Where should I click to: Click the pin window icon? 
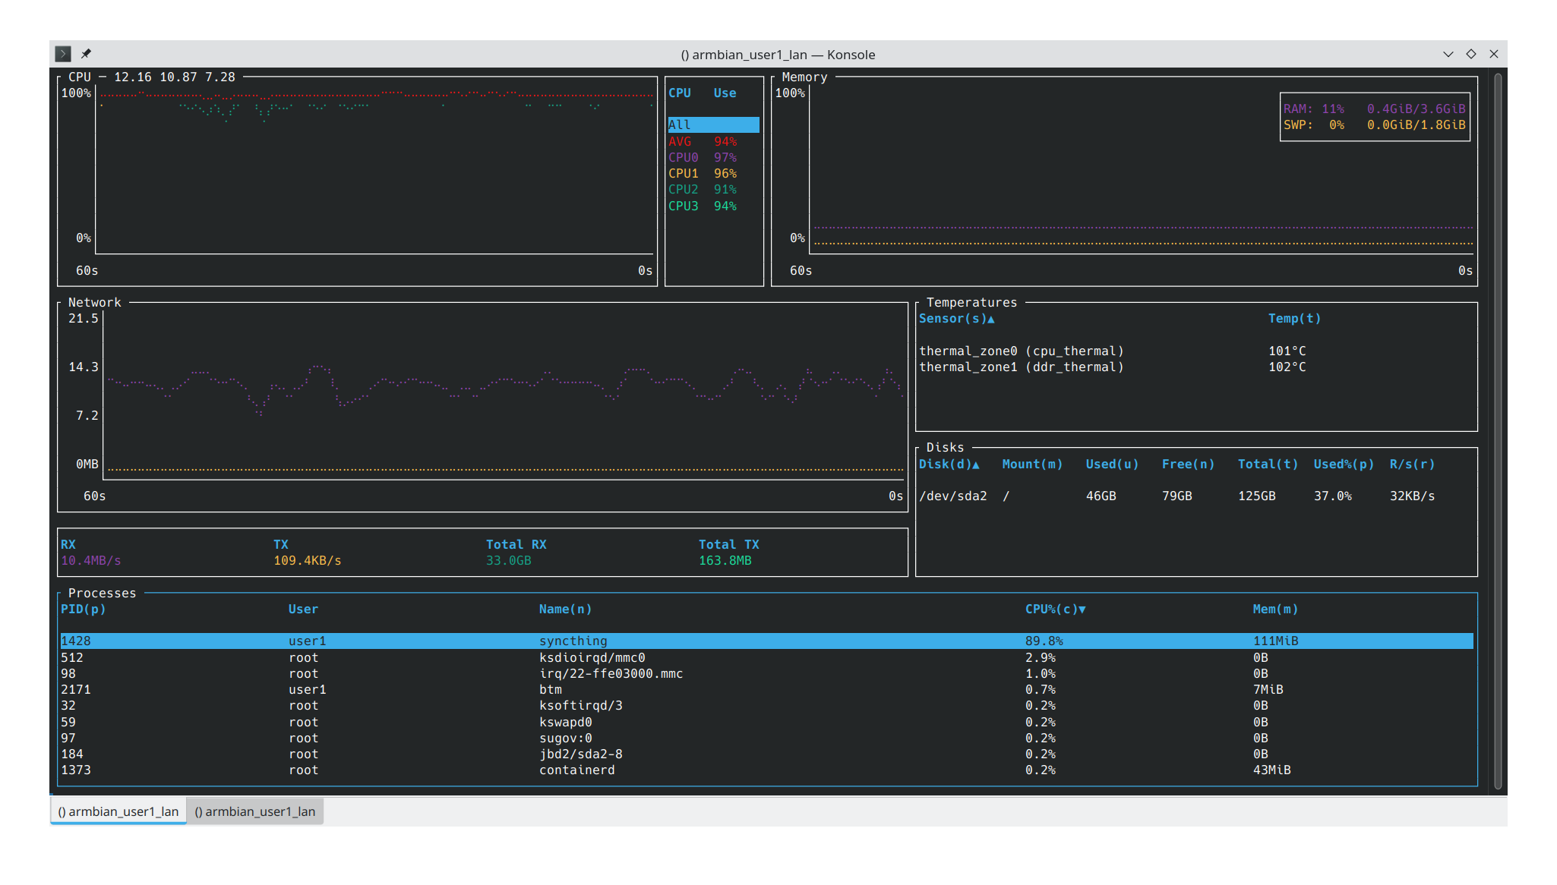pos(86,54)
